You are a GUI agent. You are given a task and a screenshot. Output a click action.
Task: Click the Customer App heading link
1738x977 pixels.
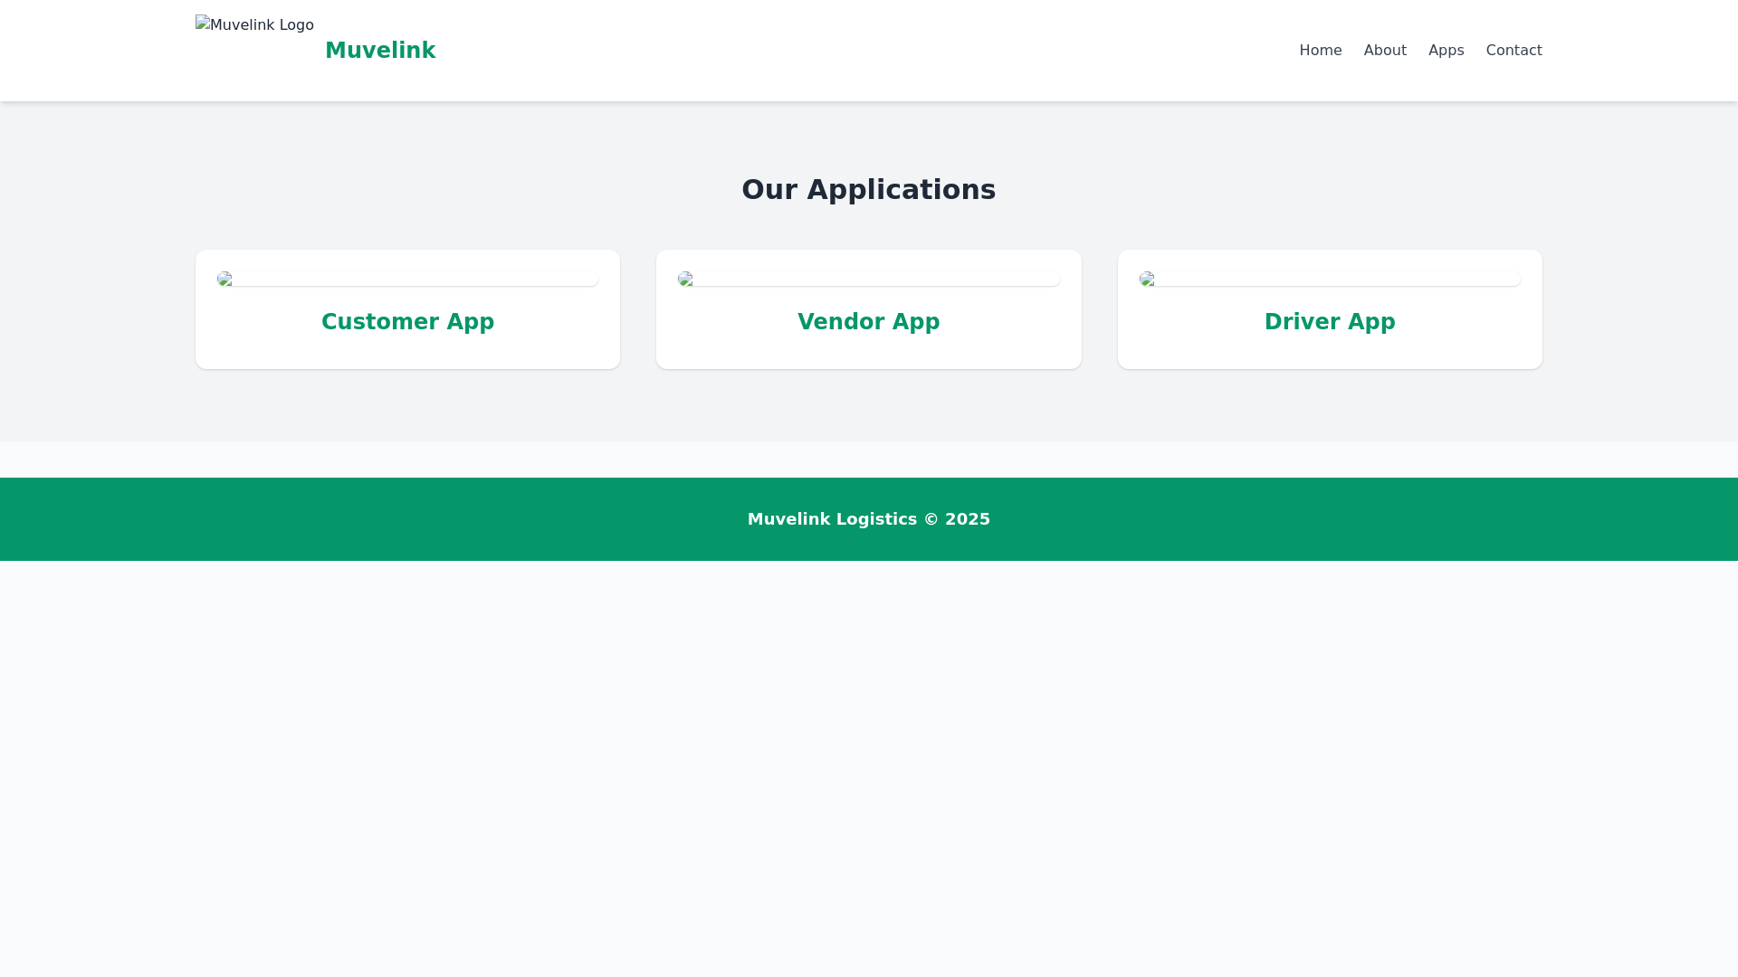tap(407, 321)
